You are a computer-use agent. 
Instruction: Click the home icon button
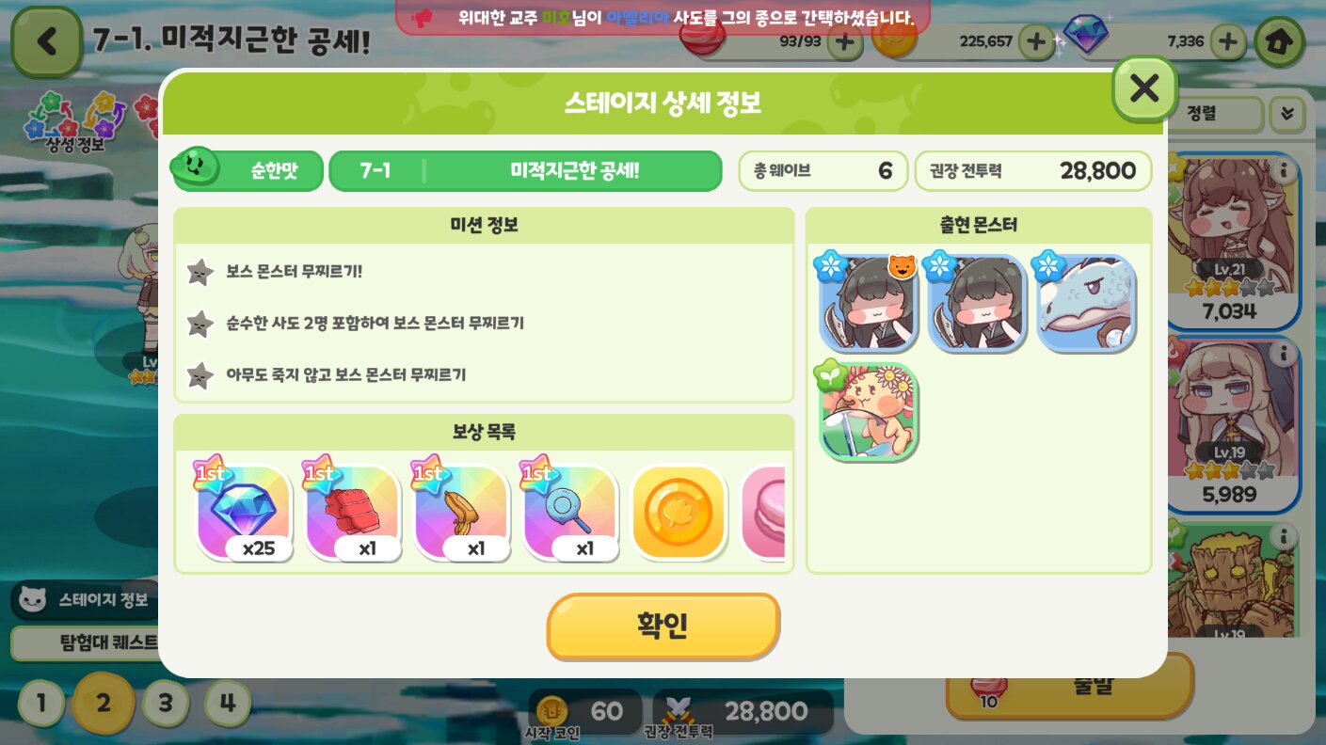[x=1281, y=41]
